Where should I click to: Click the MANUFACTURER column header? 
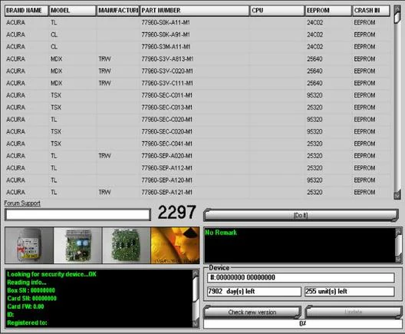pos(118,10)
